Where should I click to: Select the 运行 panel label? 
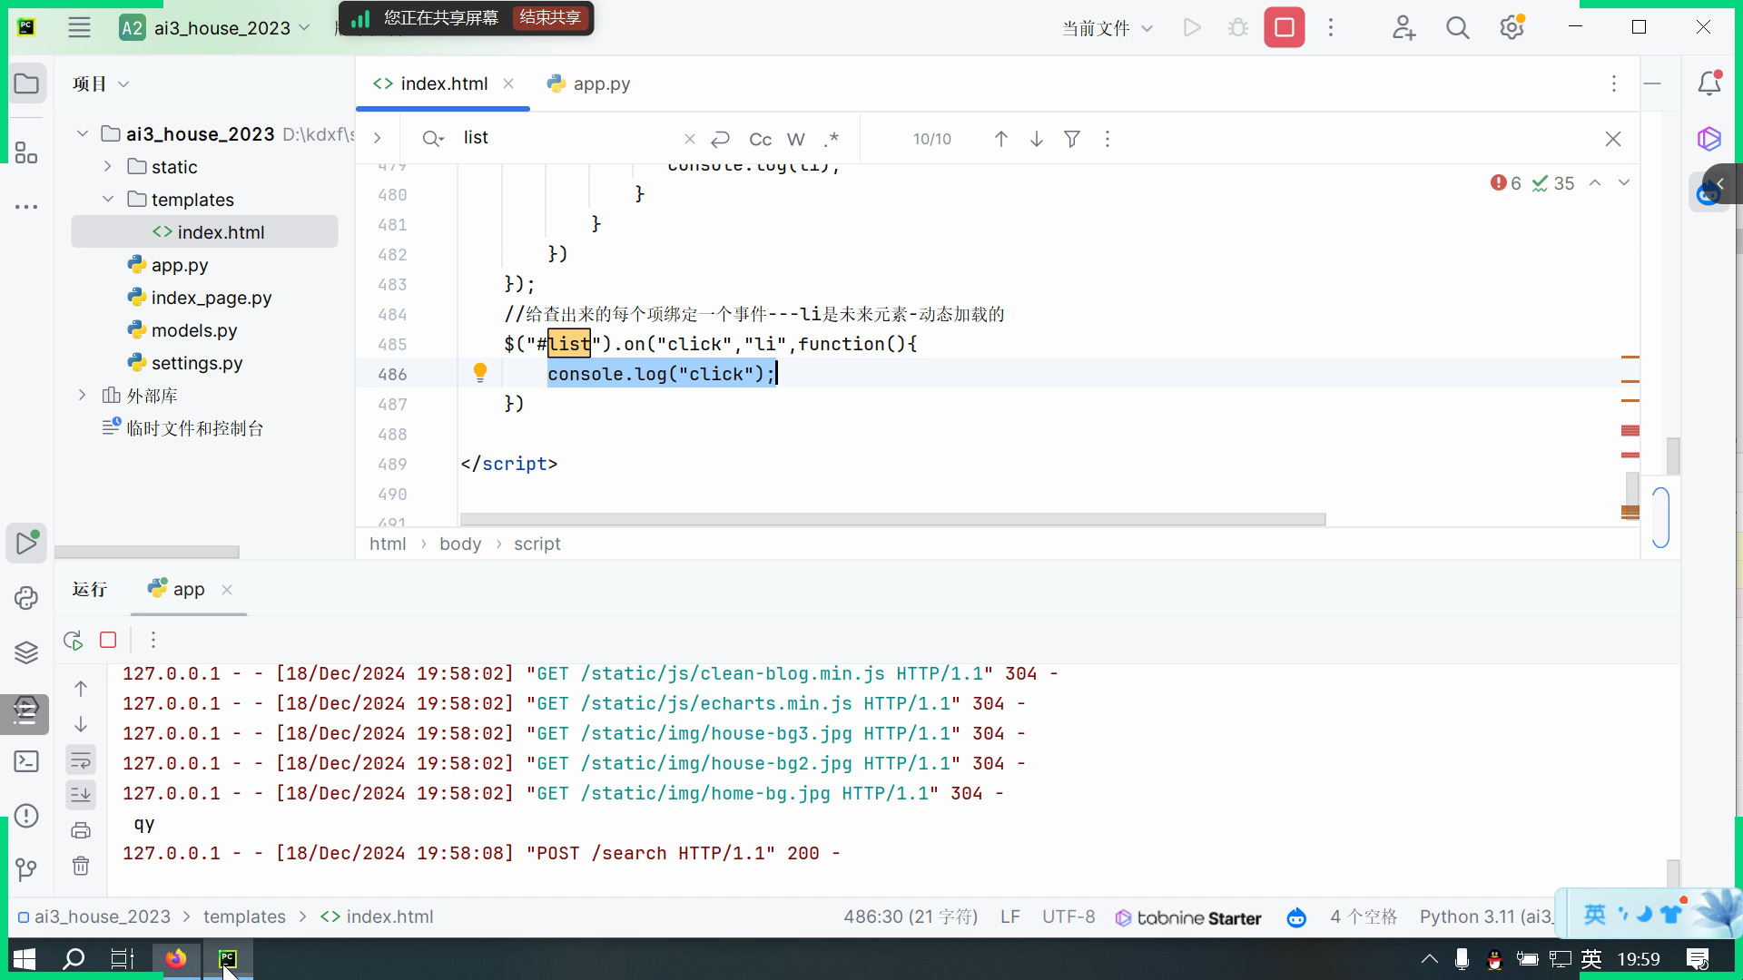click(x=90, y=589)
